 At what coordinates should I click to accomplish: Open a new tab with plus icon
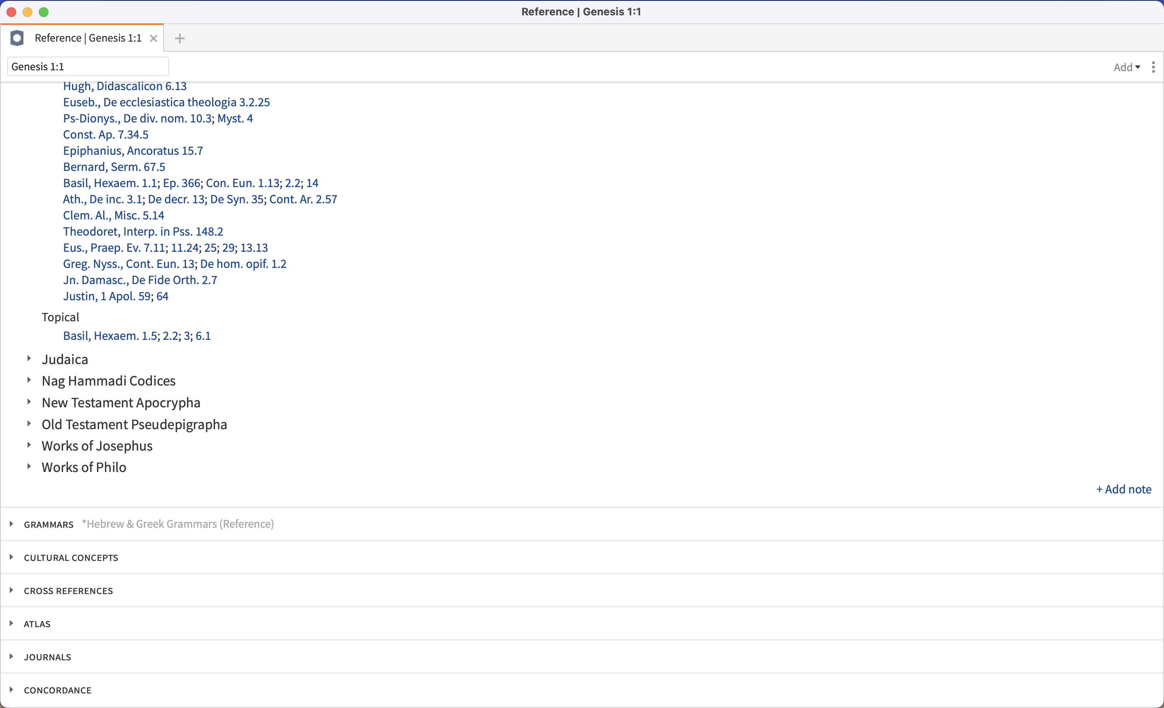[x=179, y=38]
